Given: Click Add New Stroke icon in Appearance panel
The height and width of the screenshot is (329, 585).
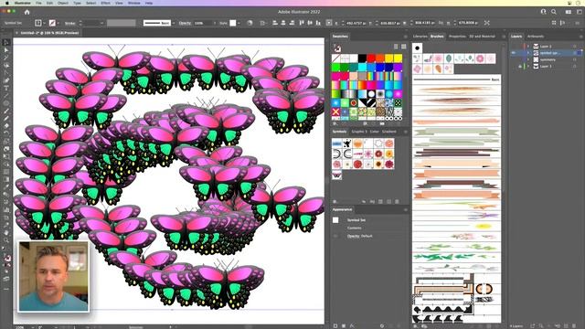Looking at the screenshot, I should [335, 325].
